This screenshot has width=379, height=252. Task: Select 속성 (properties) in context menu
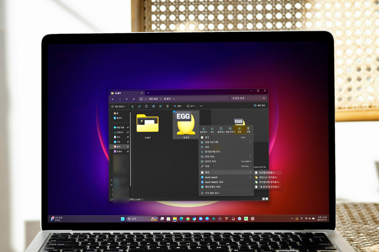tap(226, 166)
